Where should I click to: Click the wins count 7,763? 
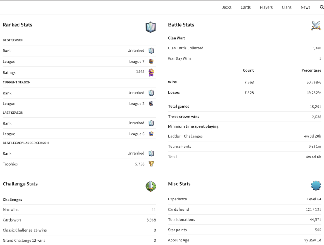click(249, 83)
